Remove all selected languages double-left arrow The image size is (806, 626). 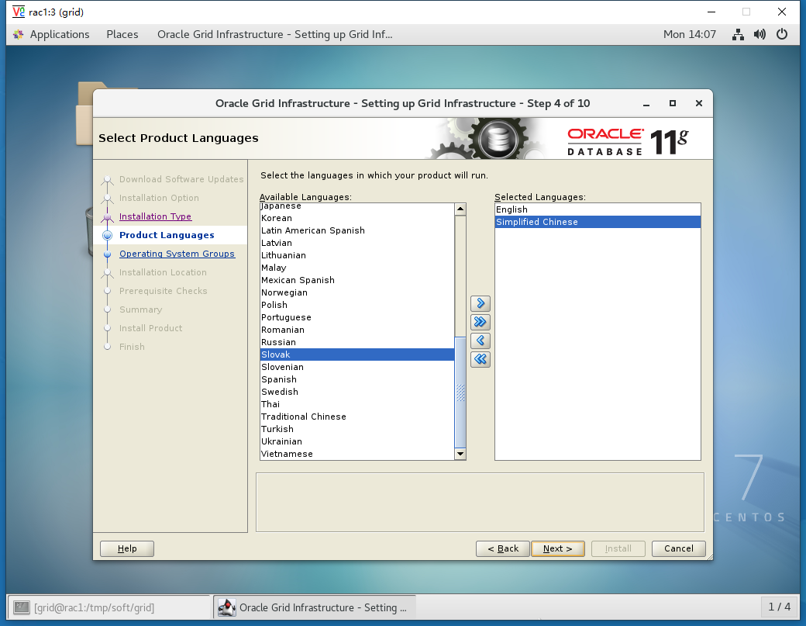tap(480, 359)
